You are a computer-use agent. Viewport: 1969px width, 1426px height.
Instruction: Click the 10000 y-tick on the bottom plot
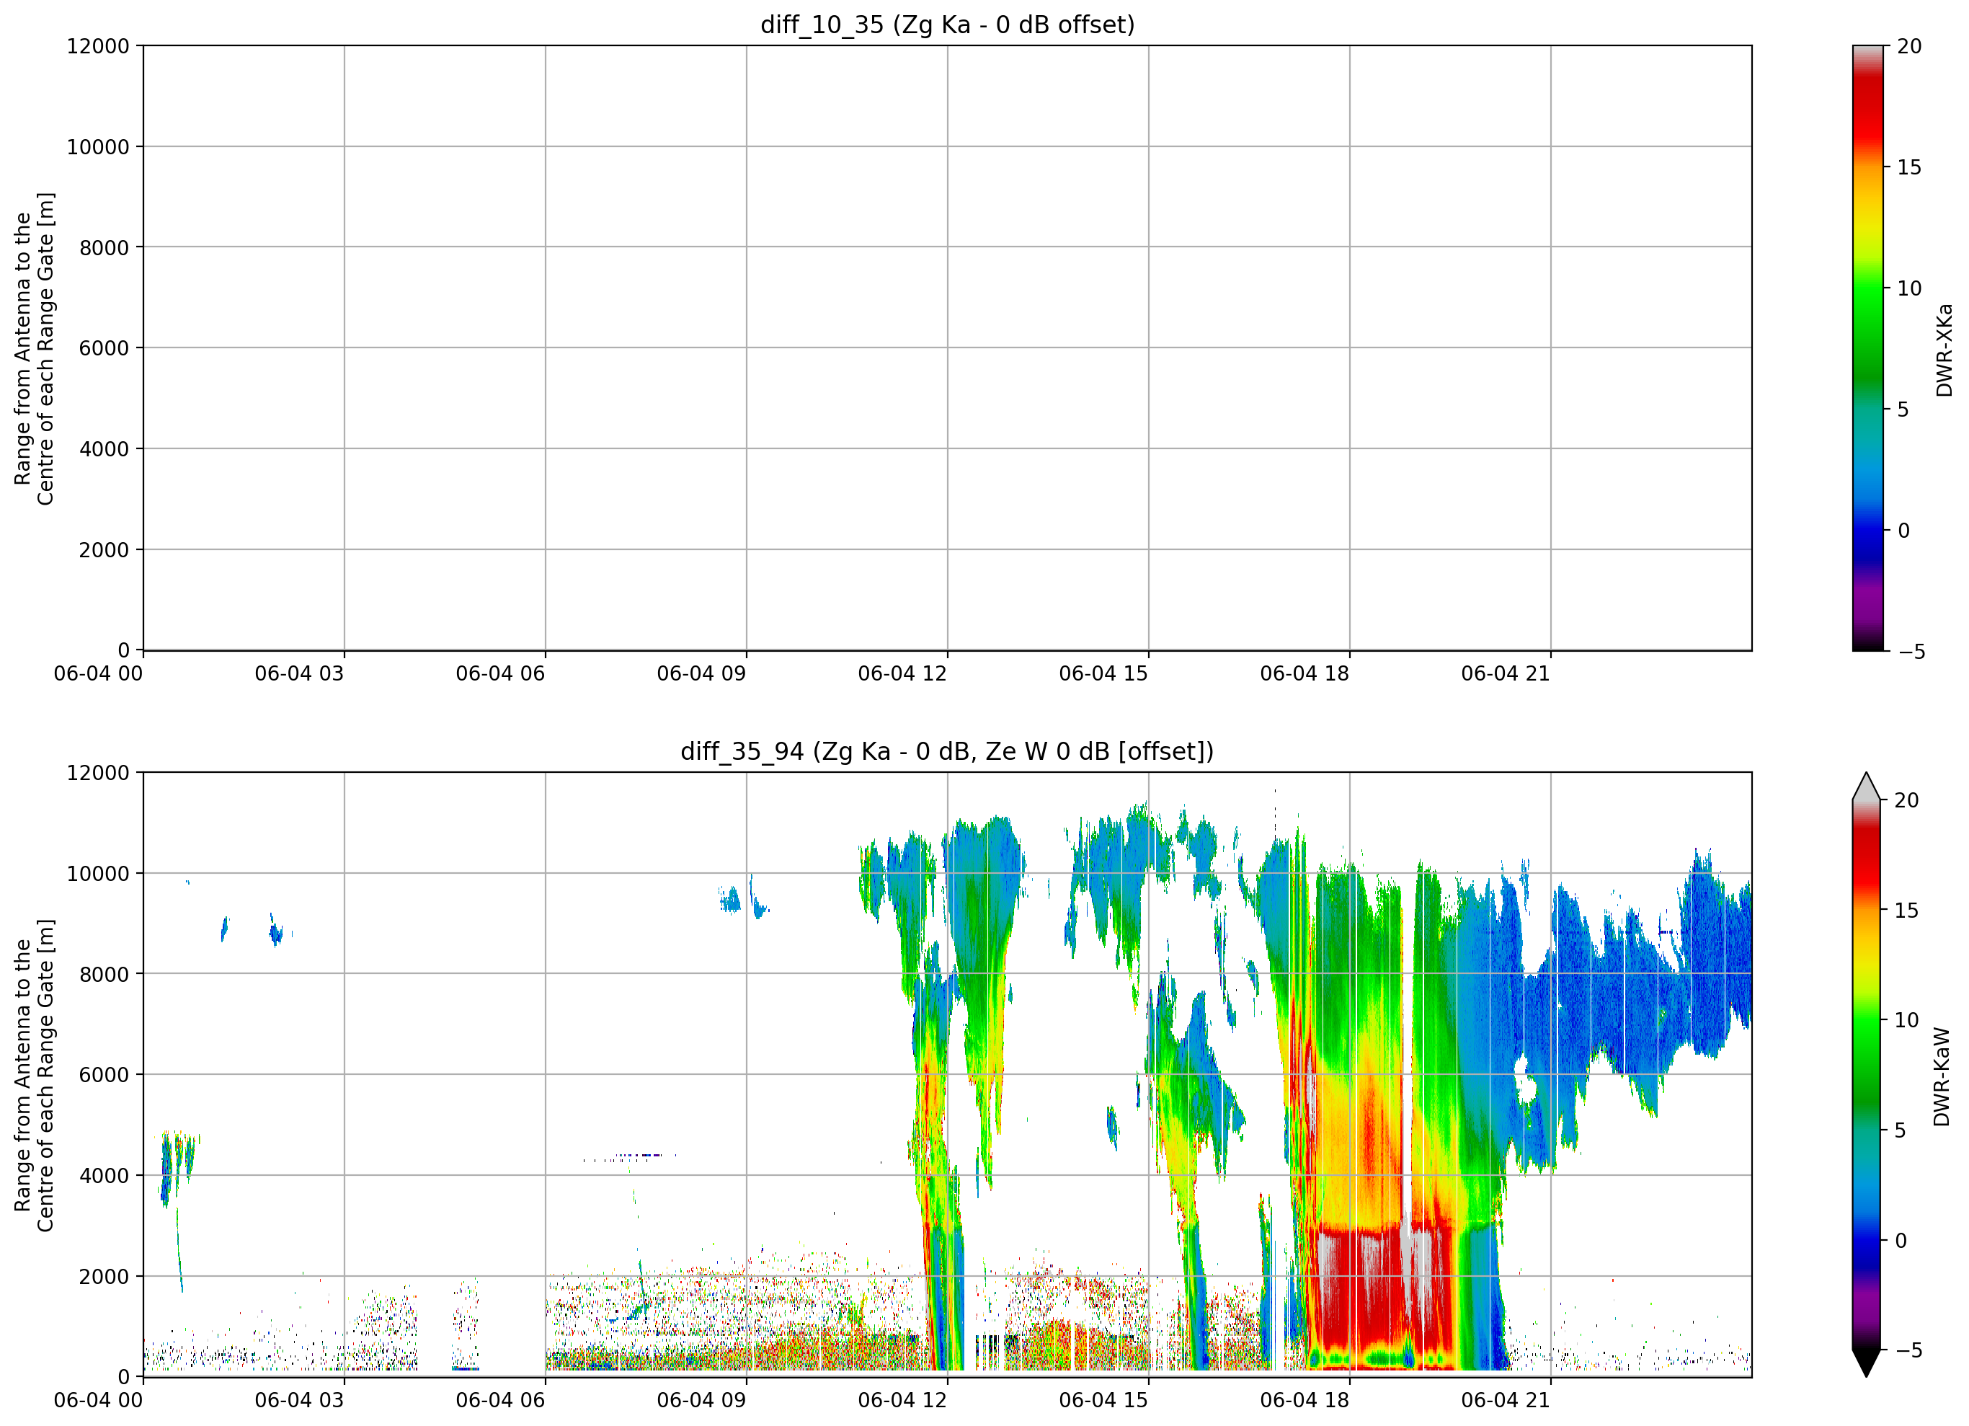click(x=98, y=874)
